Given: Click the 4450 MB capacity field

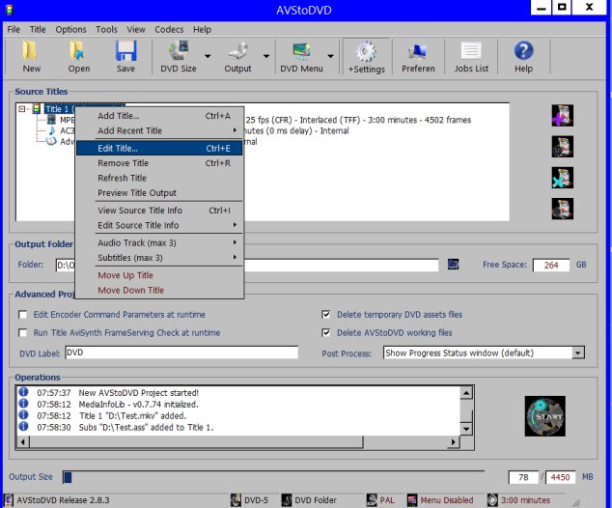Looking at the screenshot, I should point(560,477).
